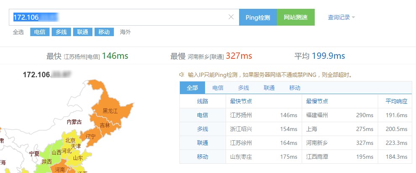The width and height of the screenshot is (416, 173).
Task: Select 北京 on the map
Action: [x=70, y=140]
